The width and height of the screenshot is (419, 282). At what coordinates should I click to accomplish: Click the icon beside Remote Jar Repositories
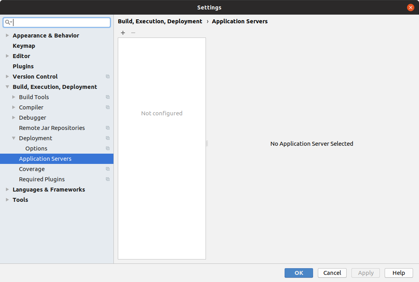[108, 128]
